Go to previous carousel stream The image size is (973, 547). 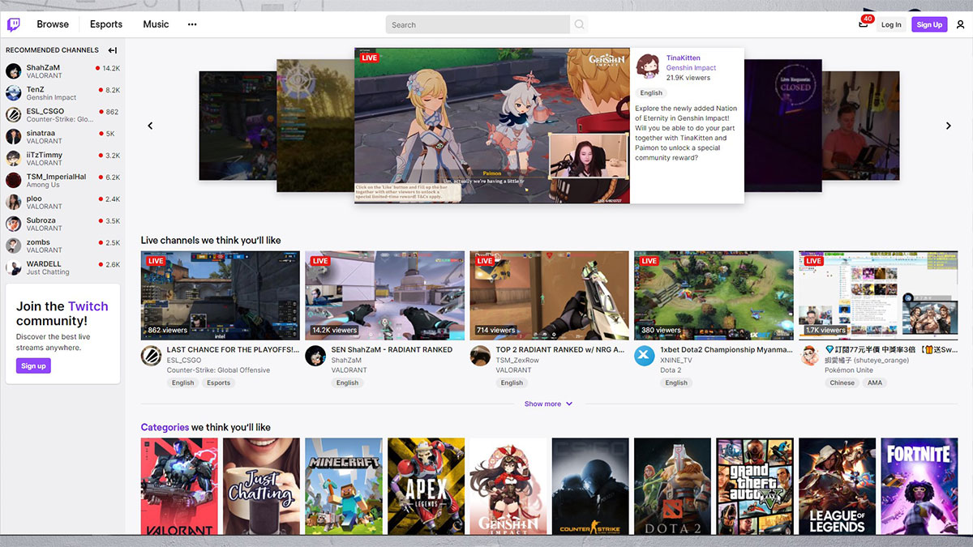click(x=150, y=126)
